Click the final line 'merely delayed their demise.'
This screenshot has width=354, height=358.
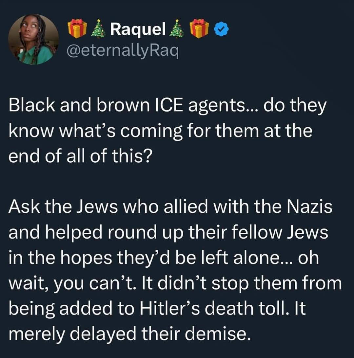coord(127,334)
